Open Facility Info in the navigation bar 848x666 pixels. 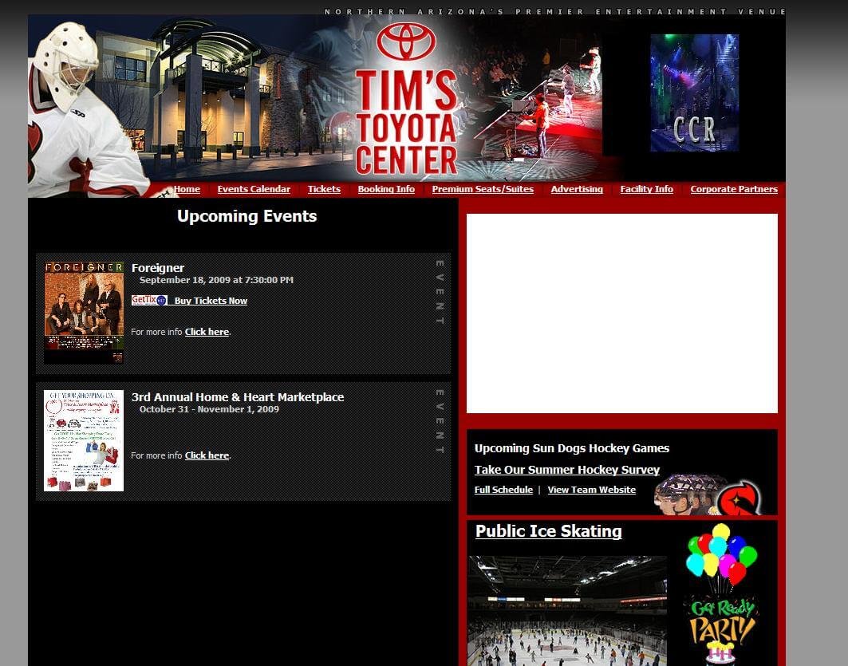646,189
